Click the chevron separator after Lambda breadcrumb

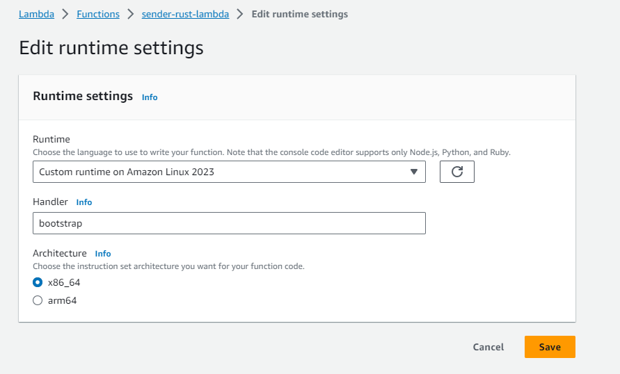click(65, 14)
